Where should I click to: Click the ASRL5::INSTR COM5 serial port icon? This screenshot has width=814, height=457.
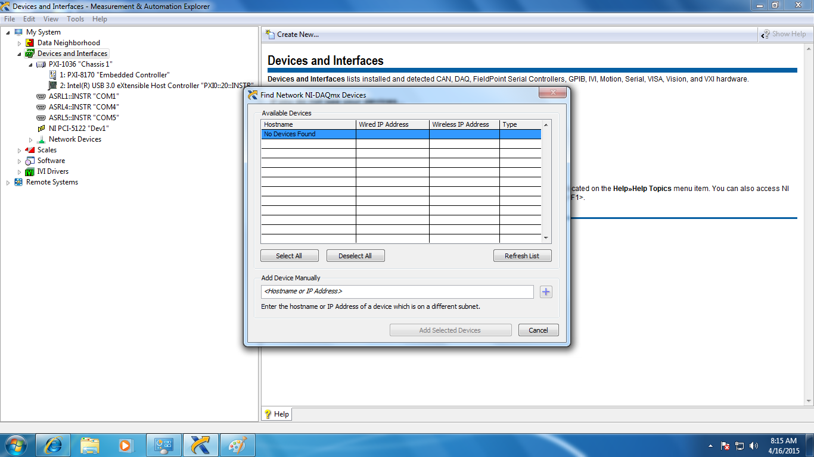pos(41,118)
